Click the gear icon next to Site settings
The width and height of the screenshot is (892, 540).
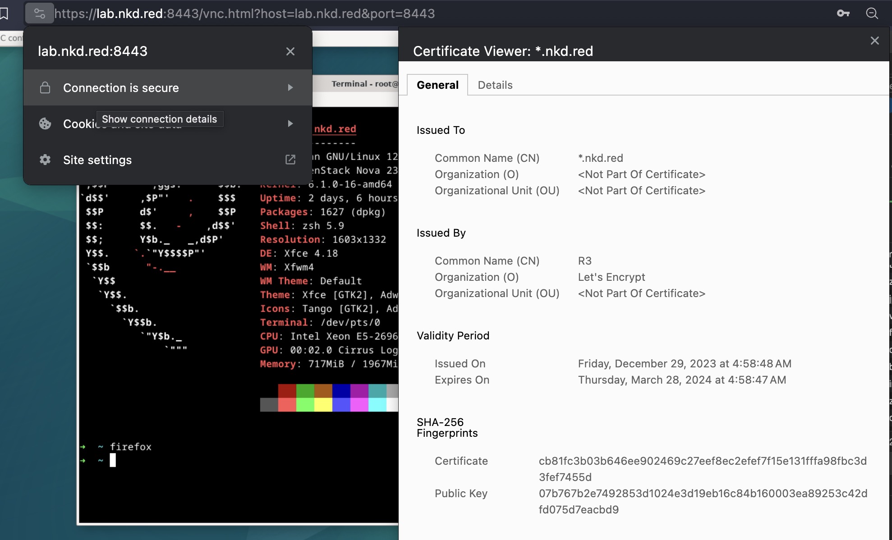pos(45,160)
